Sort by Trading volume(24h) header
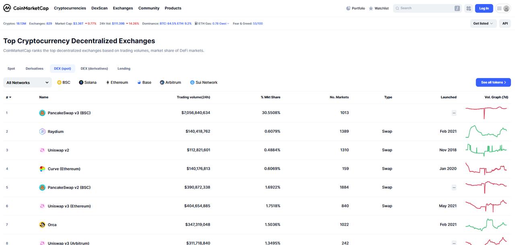The height and width of the screenshot is (245, 515). pyautogui.click(x=194, y=97)
